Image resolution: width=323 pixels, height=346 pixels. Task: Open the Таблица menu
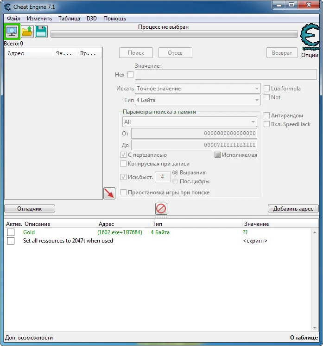(x=69, y=19)
